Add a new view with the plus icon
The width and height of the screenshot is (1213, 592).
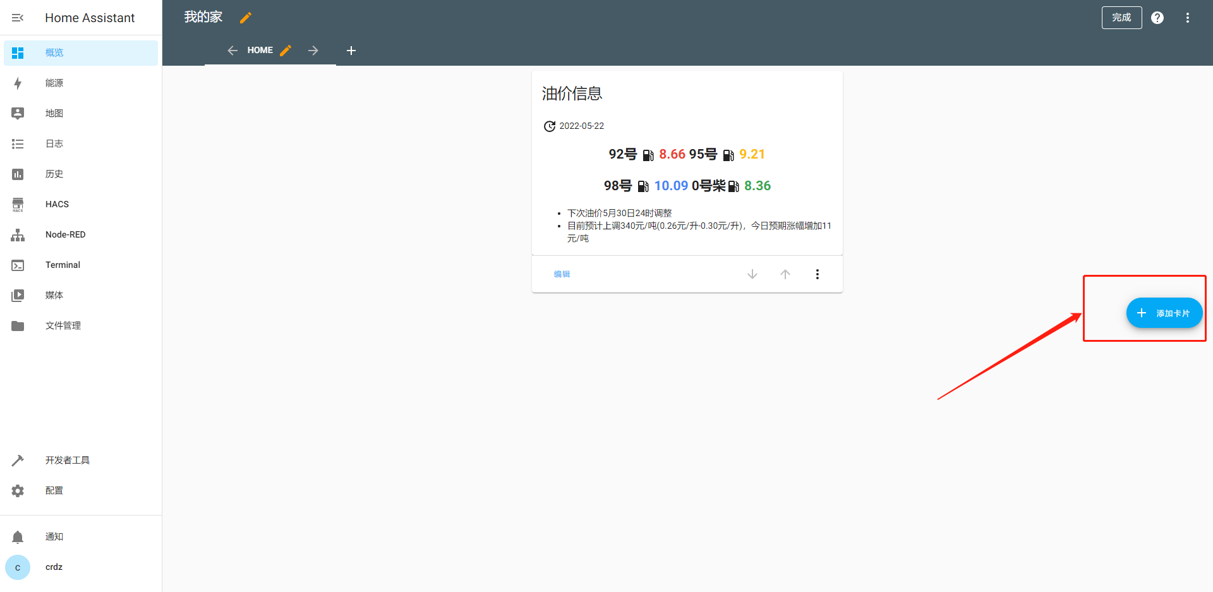[x=351, y=51]
